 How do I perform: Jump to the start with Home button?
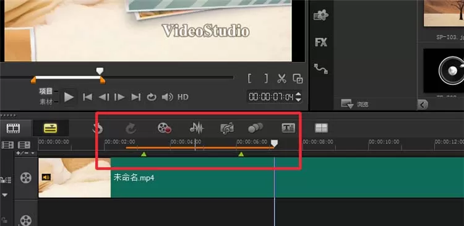87,97
